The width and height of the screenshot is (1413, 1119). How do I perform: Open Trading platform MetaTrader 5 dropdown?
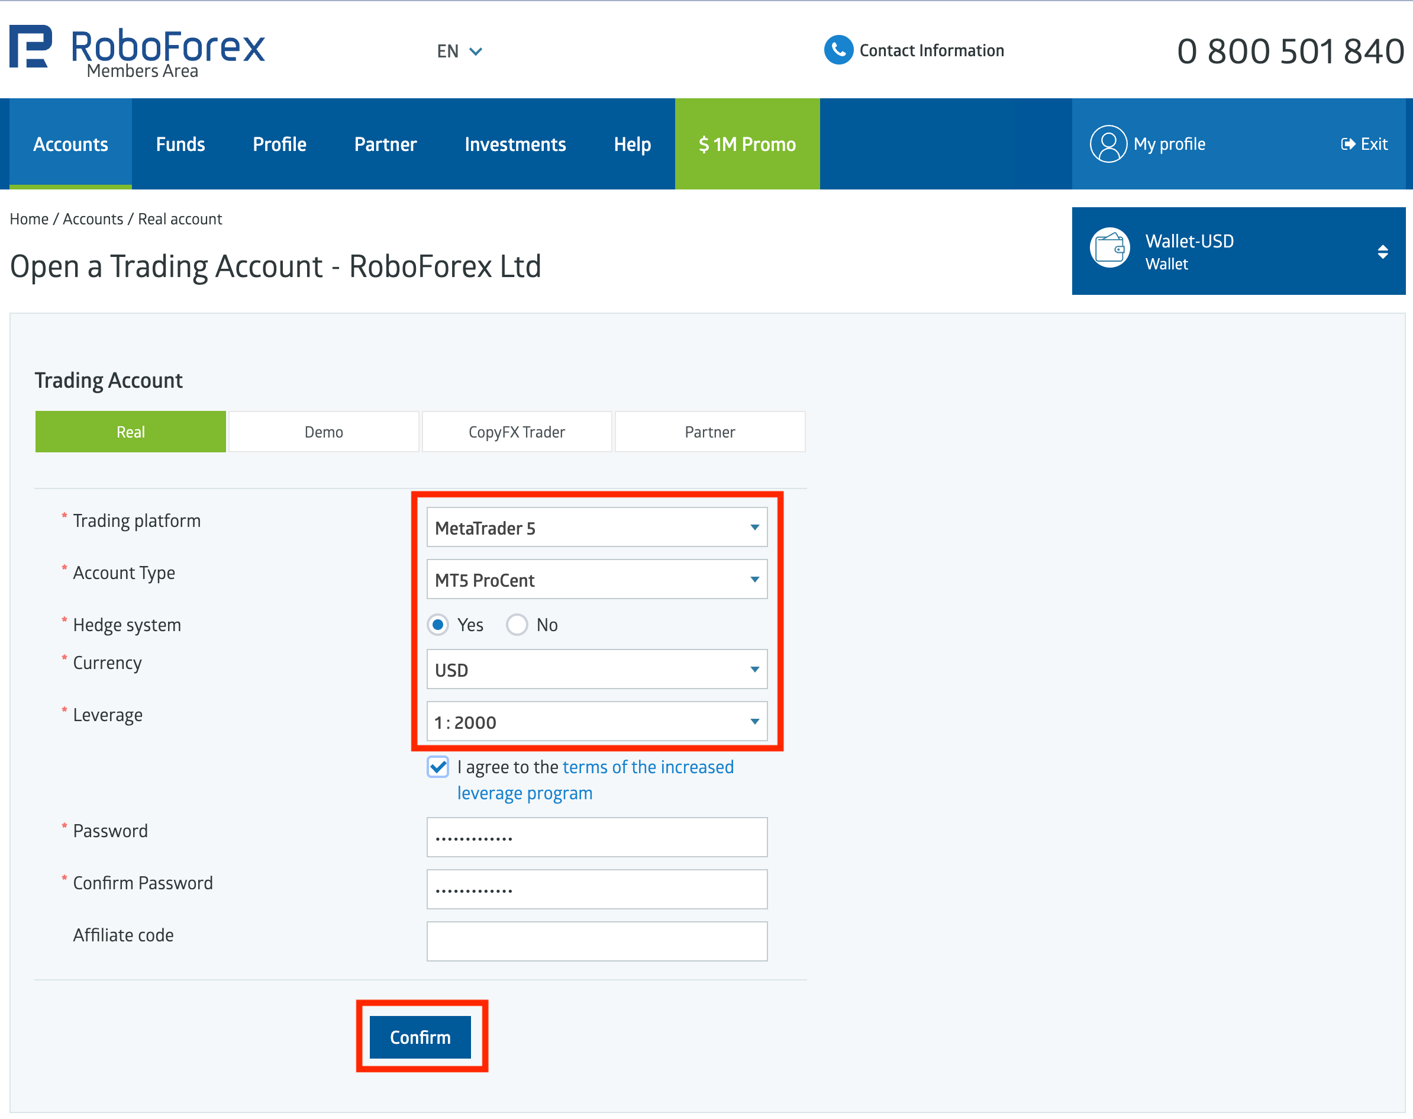(x=596, y=528)
